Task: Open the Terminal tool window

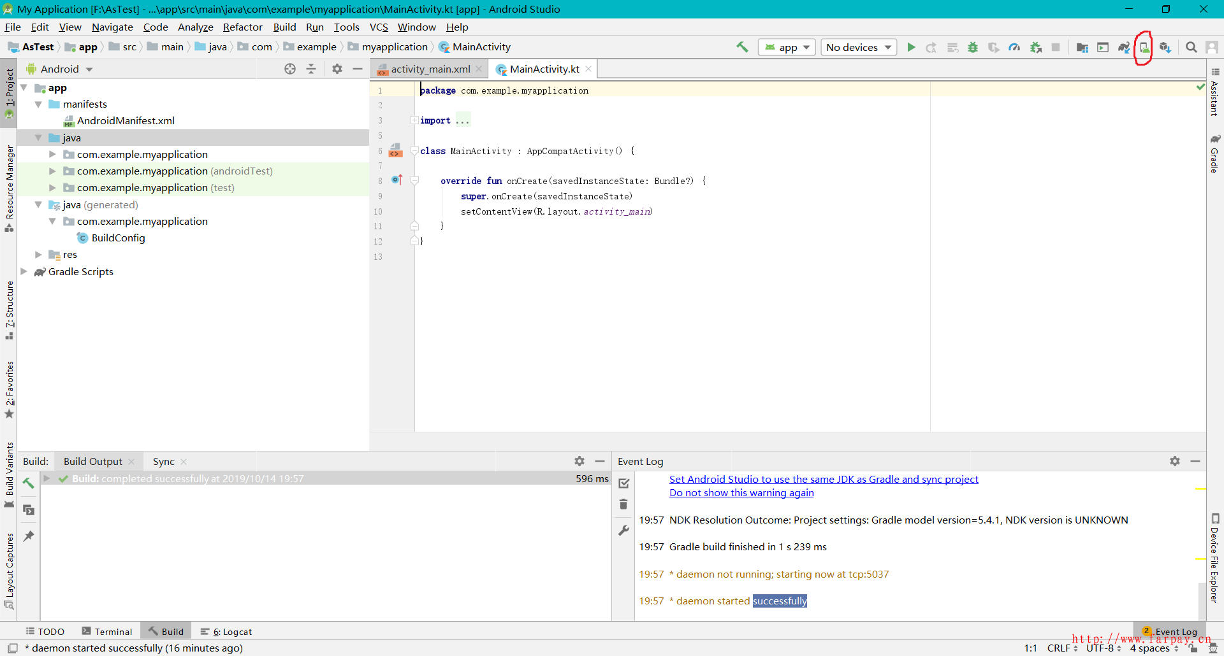Action: [x=107, y=632]
